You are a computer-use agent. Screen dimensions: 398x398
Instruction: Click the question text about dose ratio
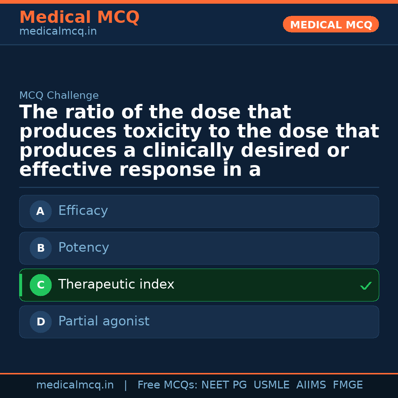[199, 141]
